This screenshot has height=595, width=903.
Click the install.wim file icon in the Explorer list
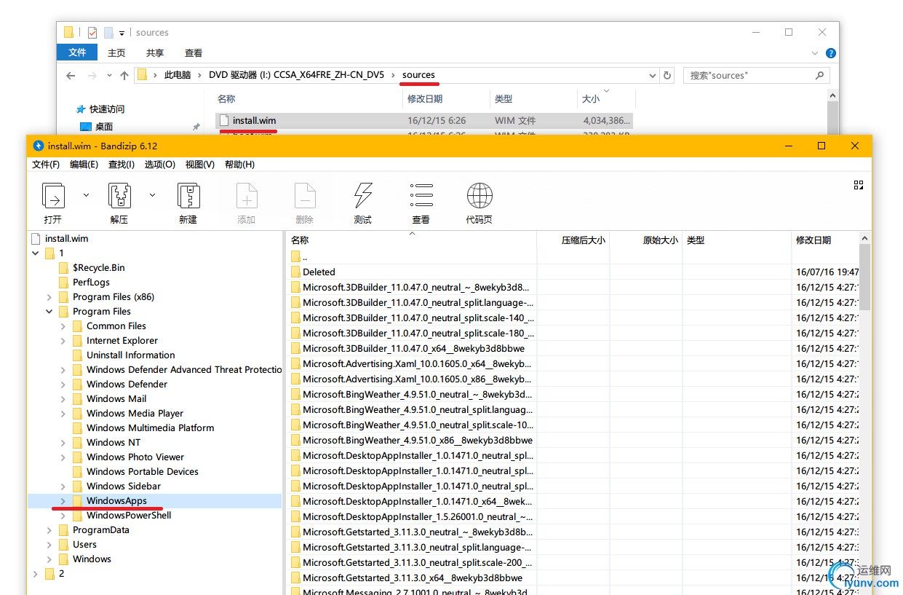point(224,120)
